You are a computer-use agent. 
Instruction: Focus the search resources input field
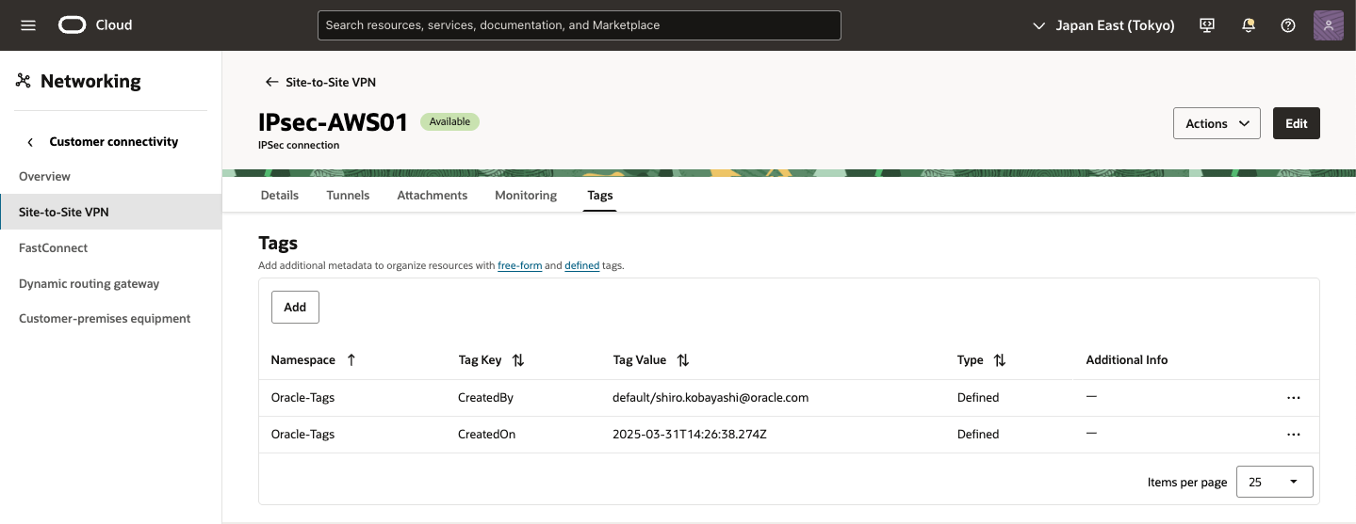coord(580,25)
